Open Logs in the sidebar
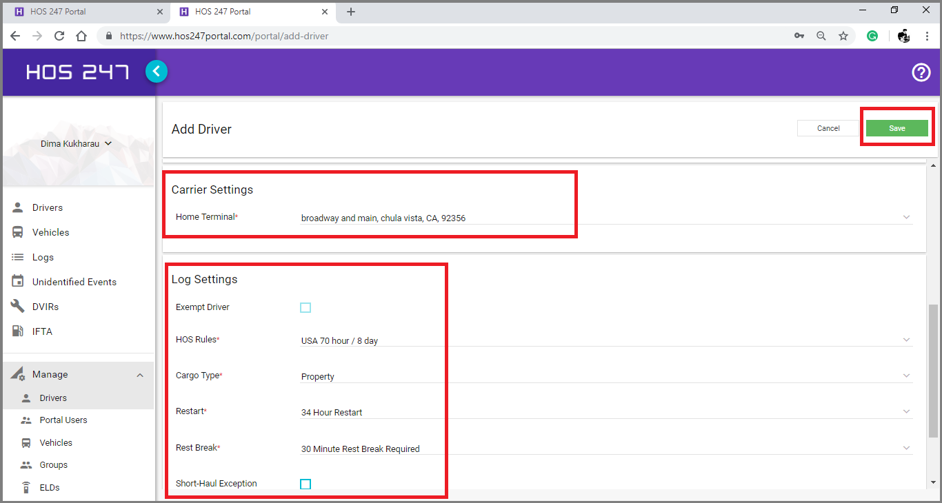Screen dimensions: 942x503 pos(43,257)
